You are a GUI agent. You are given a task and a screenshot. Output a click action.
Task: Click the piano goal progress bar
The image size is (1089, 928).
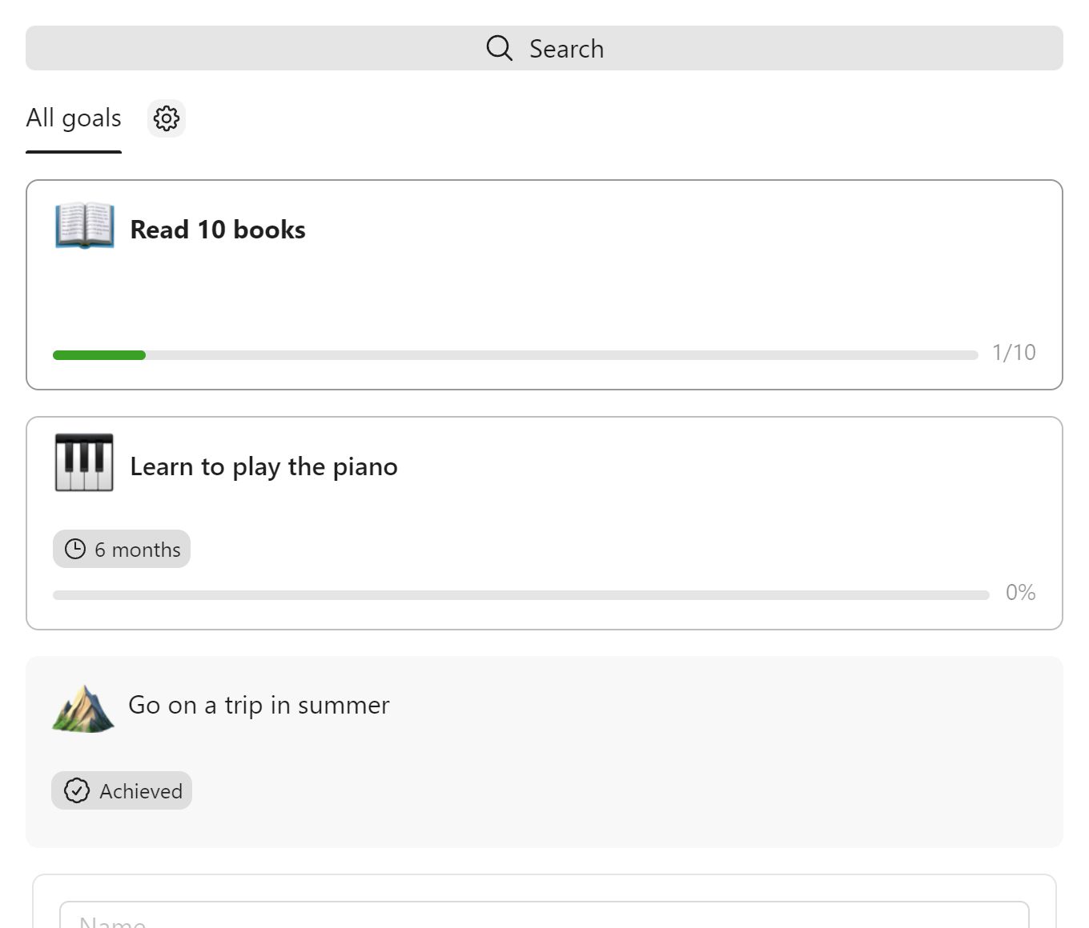point(521,595)
